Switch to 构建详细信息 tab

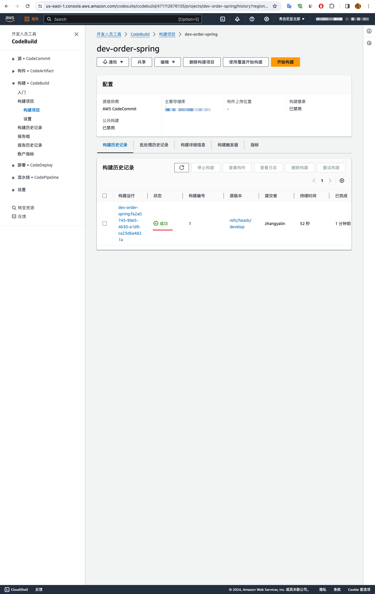click(x=193, y=145)
